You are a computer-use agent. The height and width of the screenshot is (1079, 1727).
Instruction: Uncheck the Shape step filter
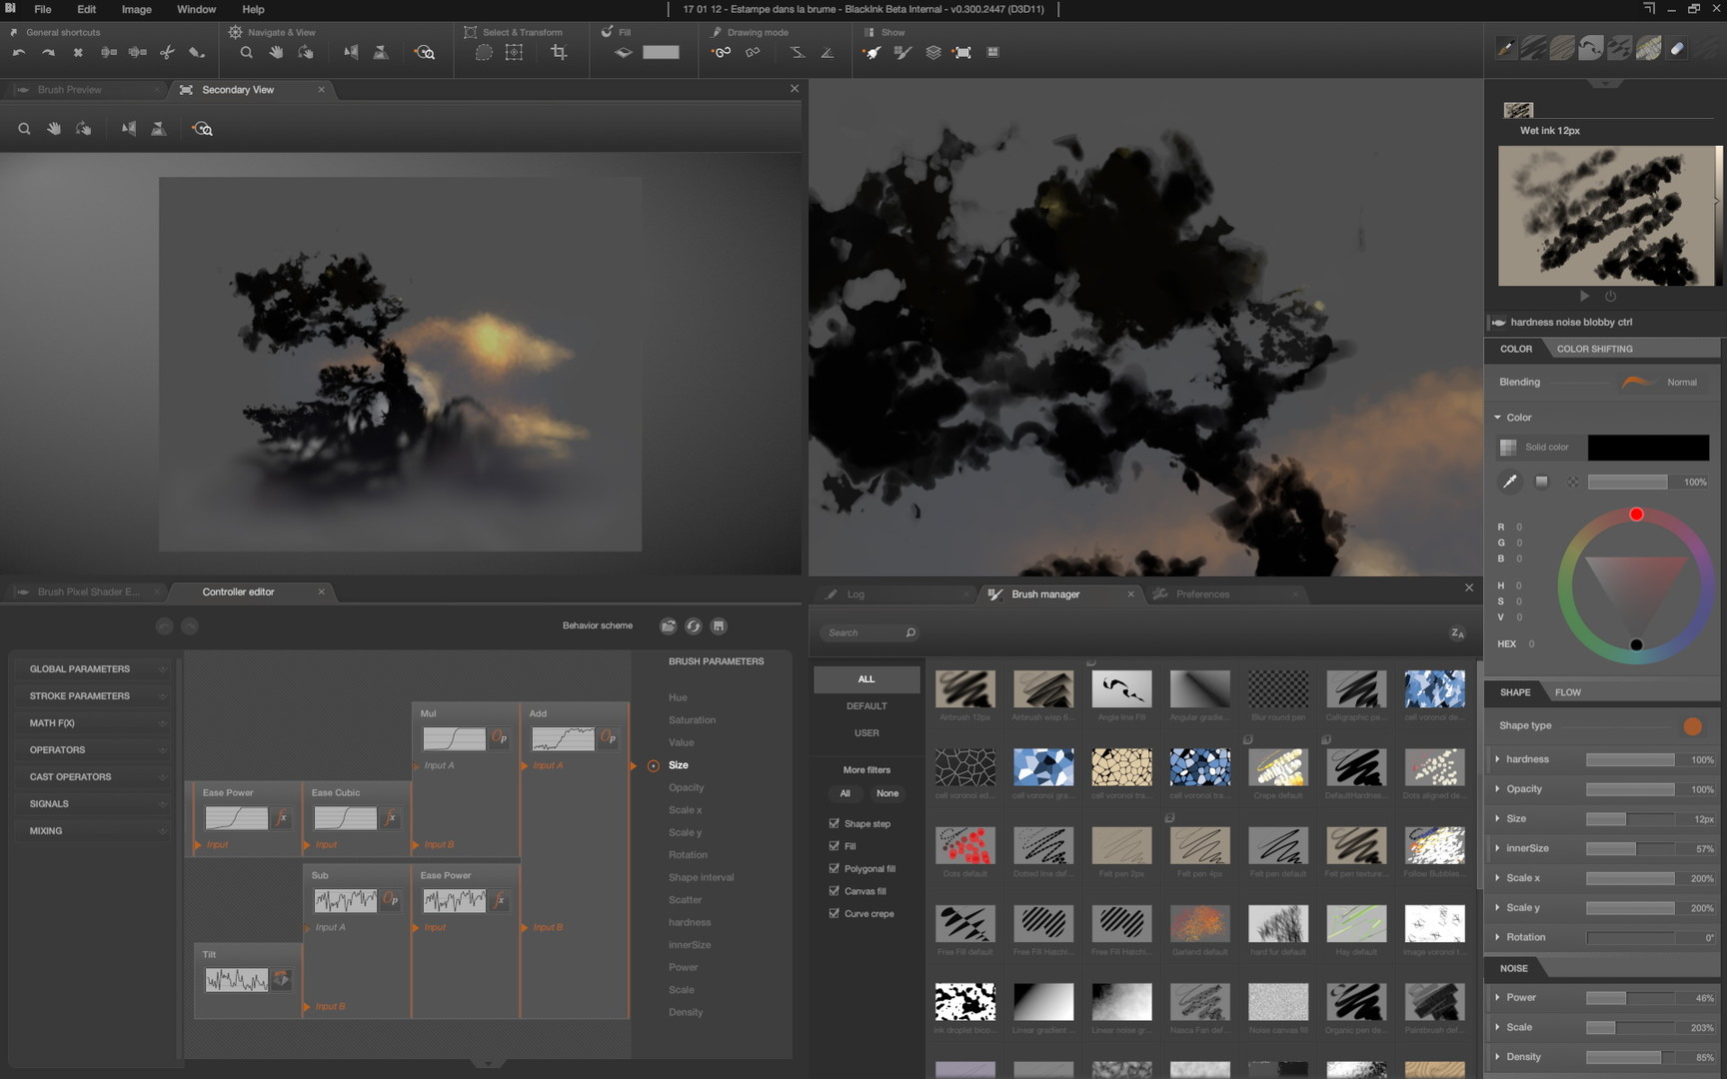[834, 823]
